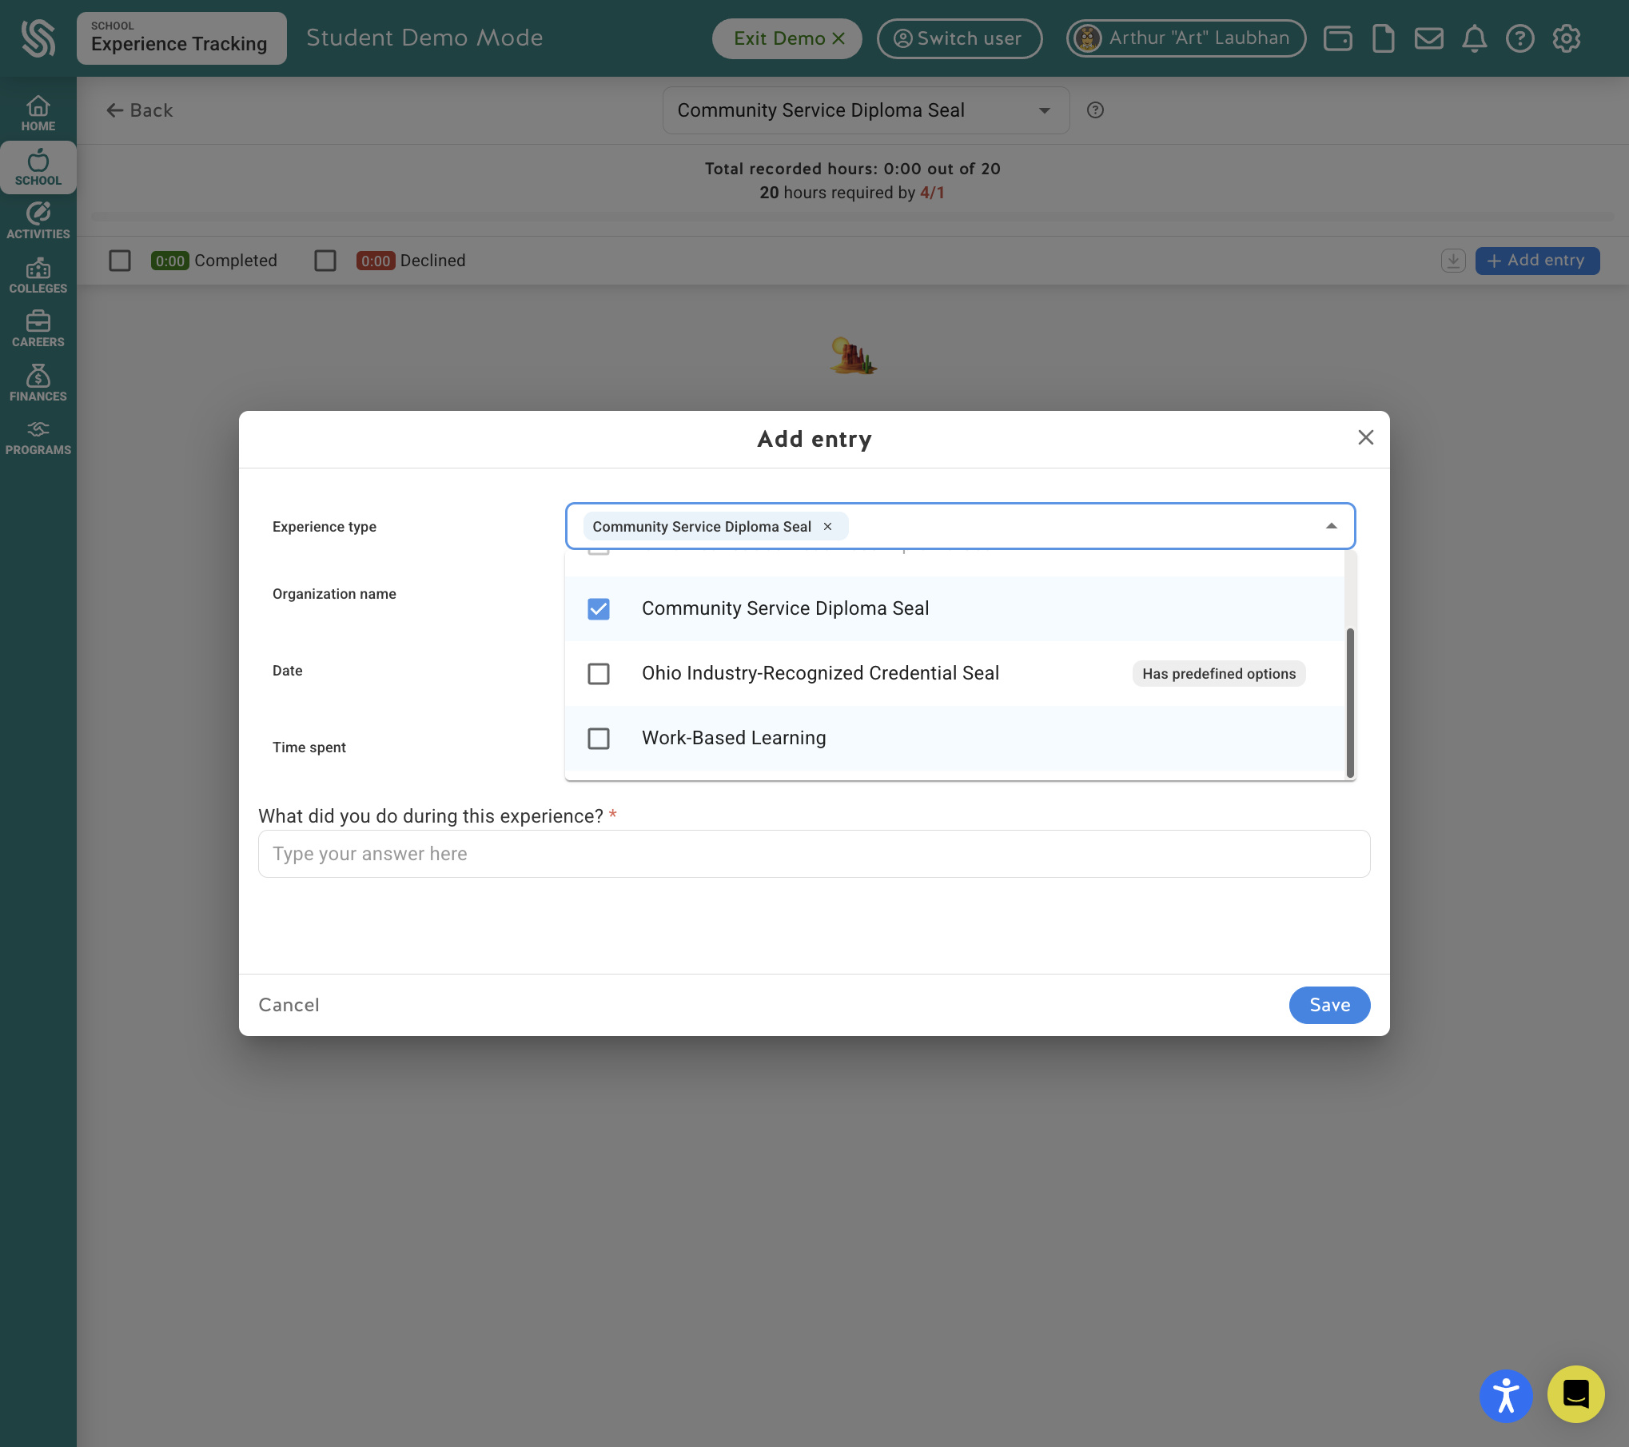Toggle the Declined filter checkbox
Image resolution: width=1629 pixels, height=1447 pixels.
325,261
